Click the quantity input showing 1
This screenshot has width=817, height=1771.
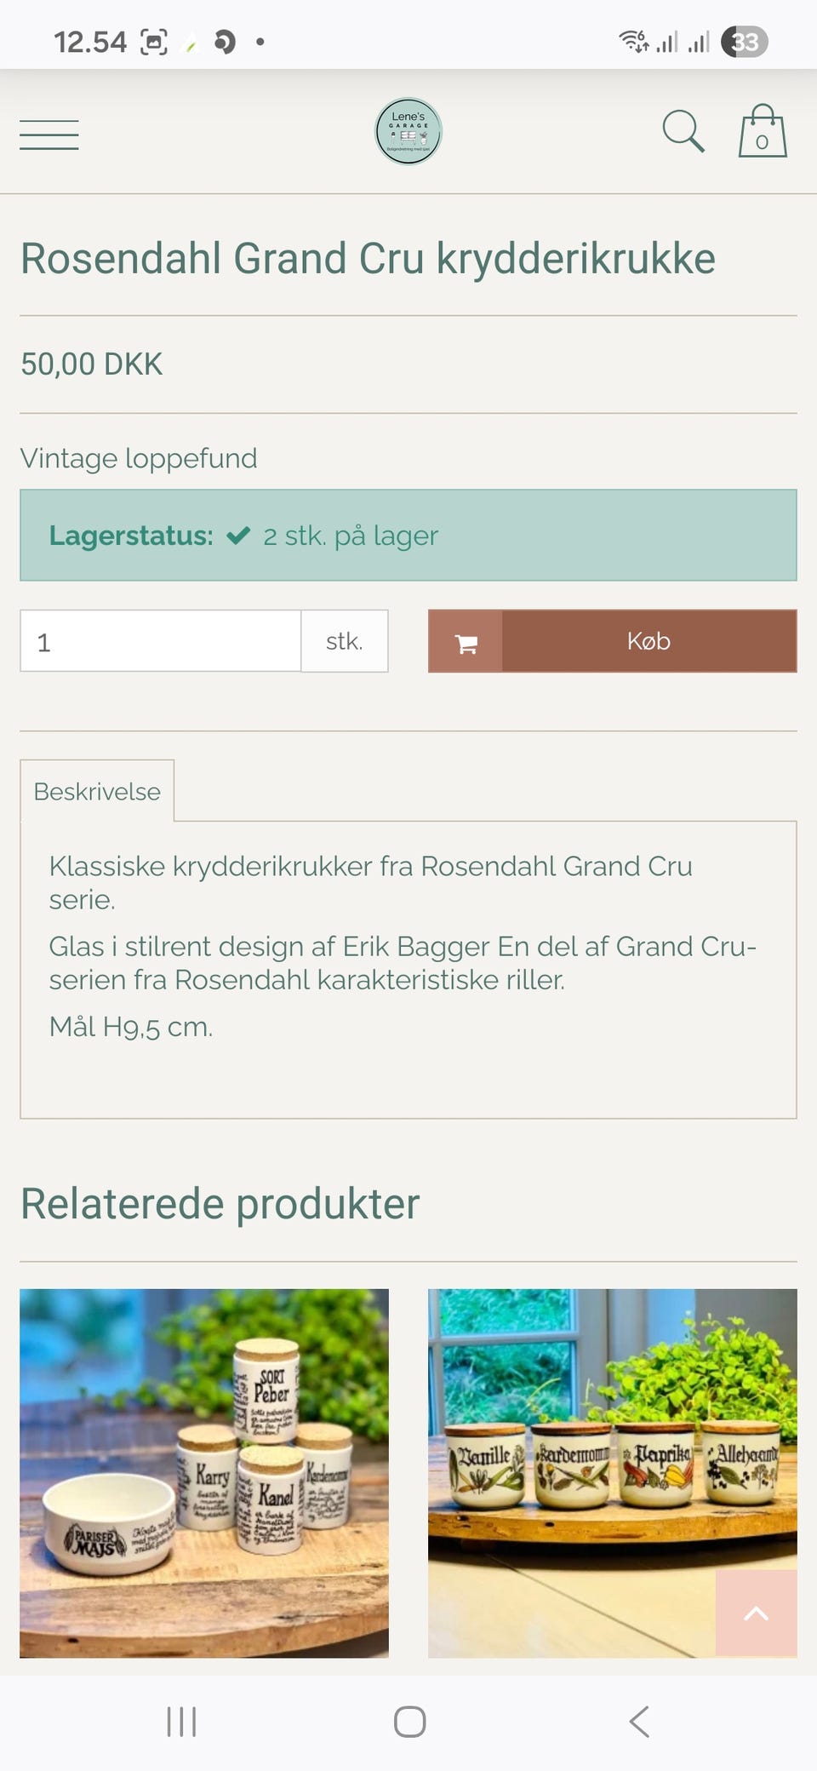pyautogui.click(x=160, y=642)
